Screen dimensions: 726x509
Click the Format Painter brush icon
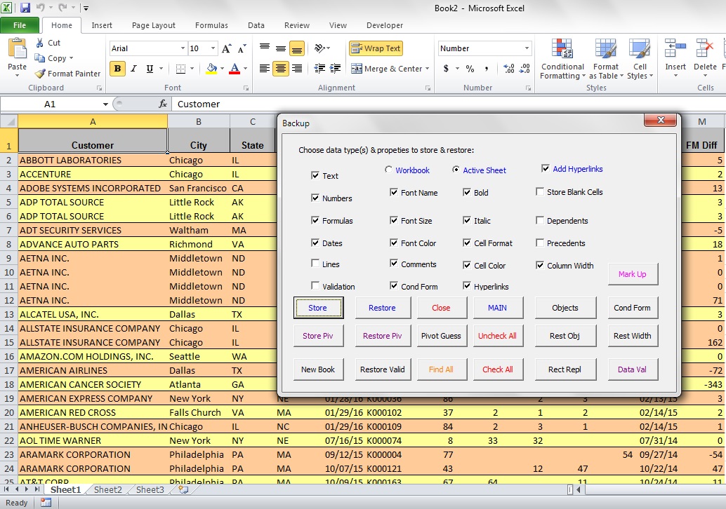[x=40, y=74]
